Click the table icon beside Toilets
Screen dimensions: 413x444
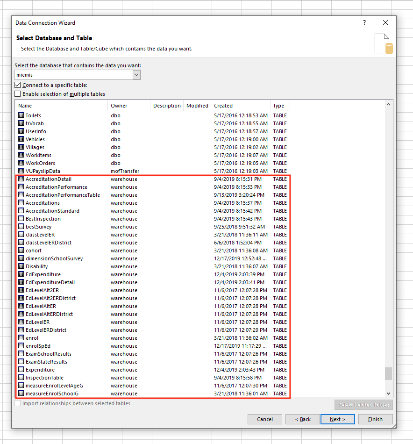pyautogui.click(x=21, y=115)
